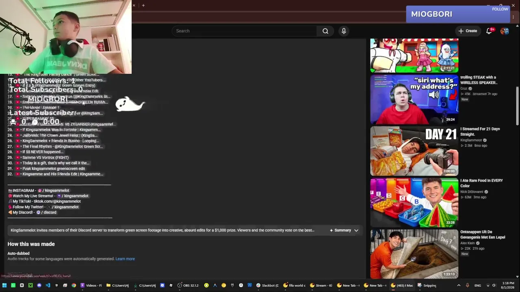The height and width of the screenshot is (292, 520).
Task: Open entry 'The Final Rhythm - @KingSammelot Green Scr...'
Action: point(63,146)
